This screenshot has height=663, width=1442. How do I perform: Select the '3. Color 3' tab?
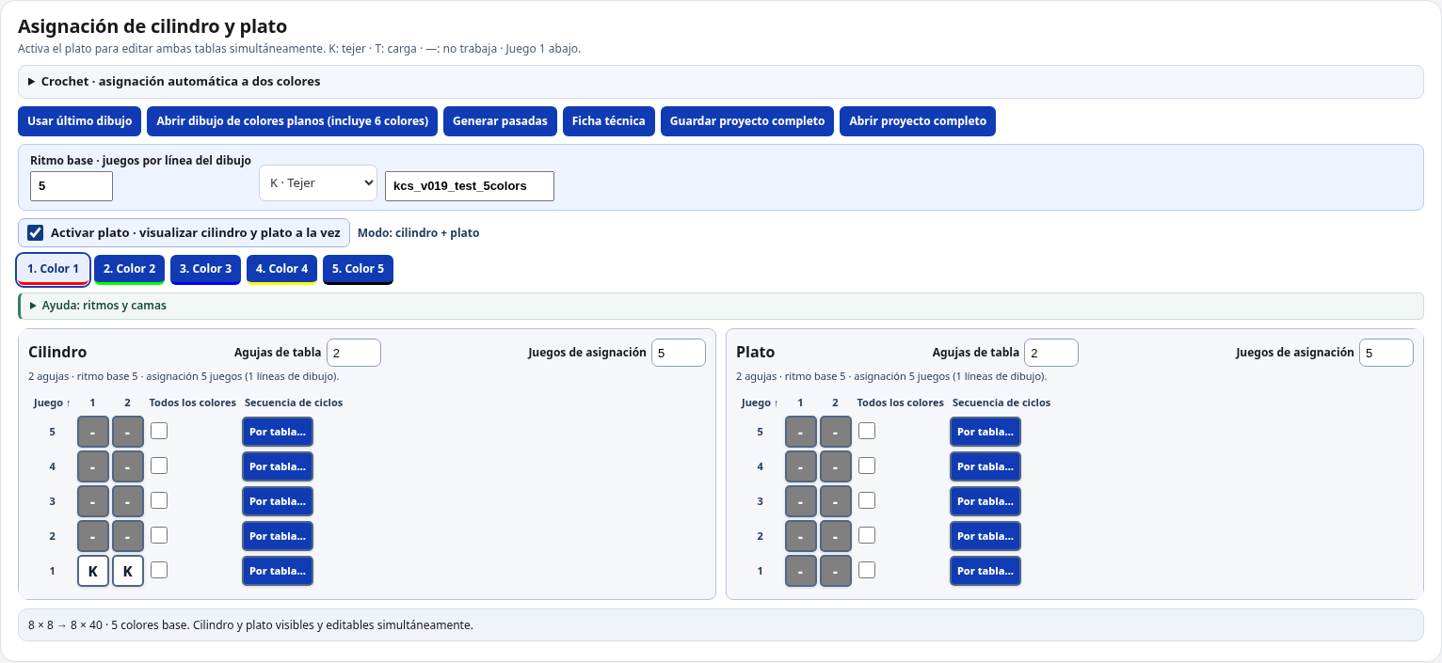[206, 269]
